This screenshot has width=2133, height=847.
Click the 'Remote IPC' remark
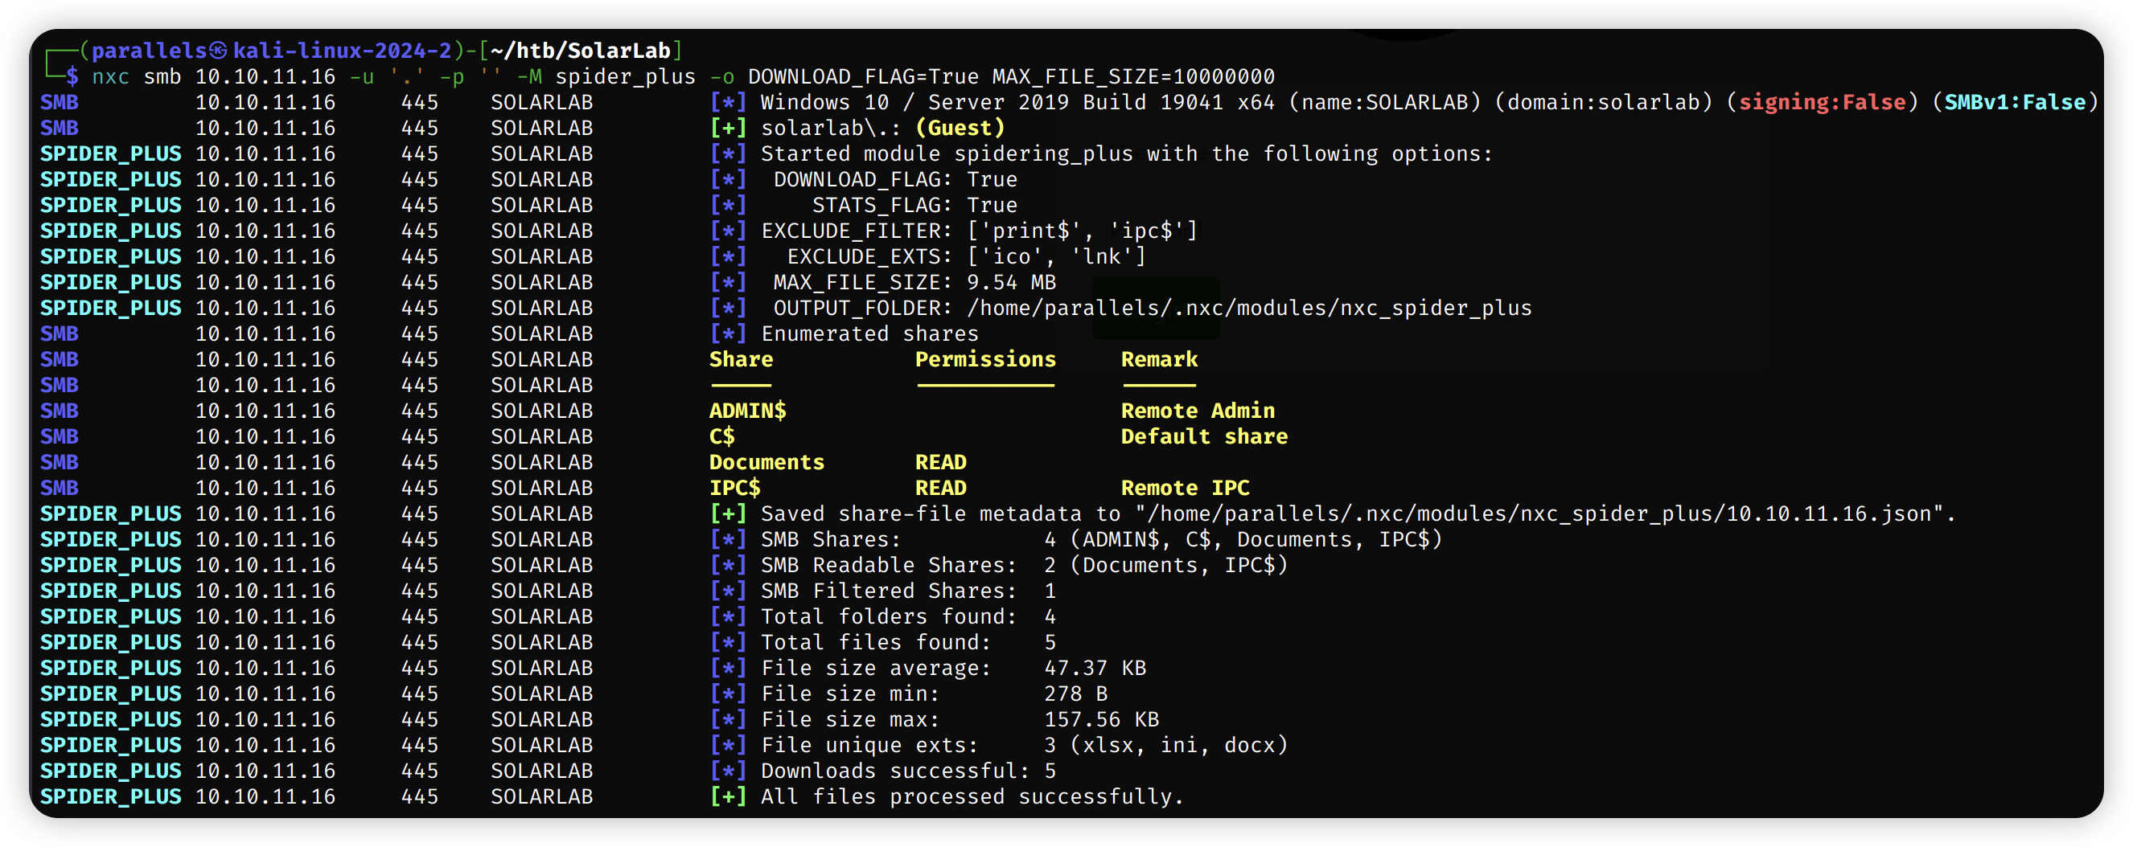click(x=1185, y=487)
